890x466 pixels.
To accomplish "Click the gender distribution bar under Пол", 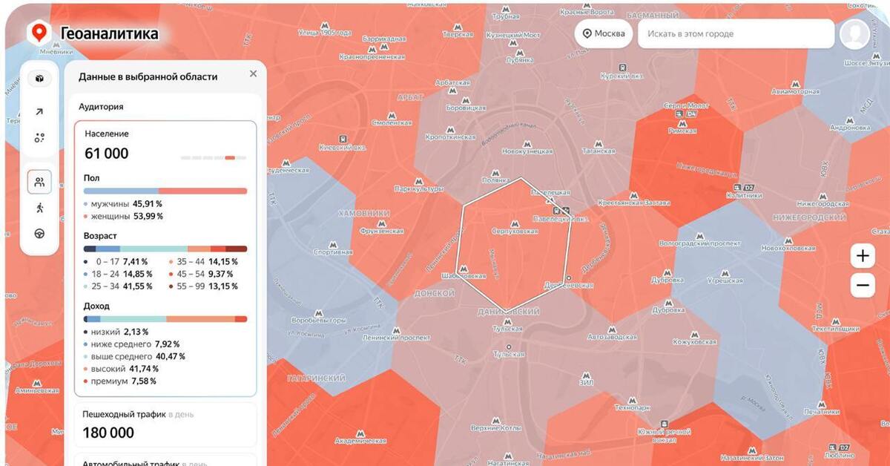I will click(165, 191).
